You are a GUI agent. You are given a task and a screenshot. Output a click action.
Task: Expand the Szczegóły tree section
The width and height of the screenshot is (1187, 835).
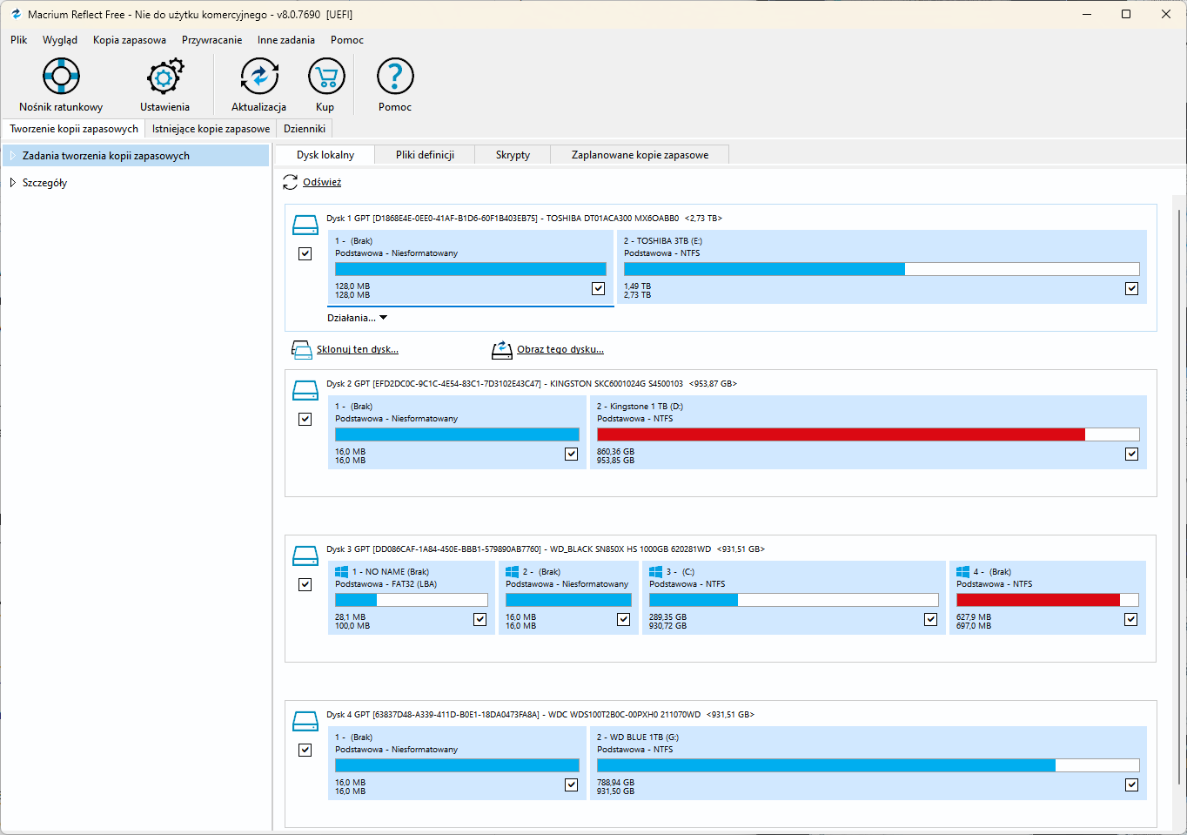[12, 183]
